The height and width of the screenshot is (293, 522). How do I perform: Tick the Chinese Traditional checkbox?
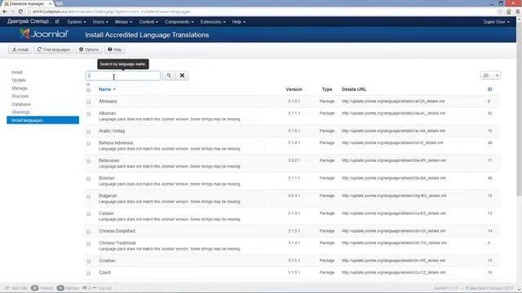coord(89,243)
